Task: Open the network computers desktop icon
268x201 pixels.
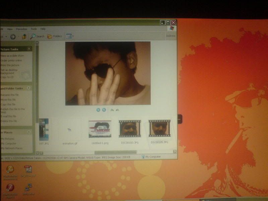Action: coord(28,189)
